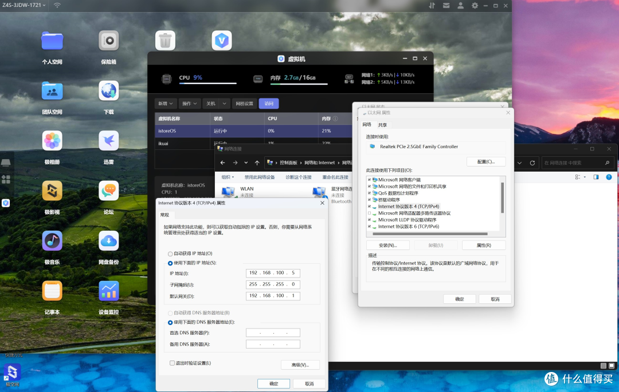
Task: Expand the address bar history dropdown
Action: 519,163
